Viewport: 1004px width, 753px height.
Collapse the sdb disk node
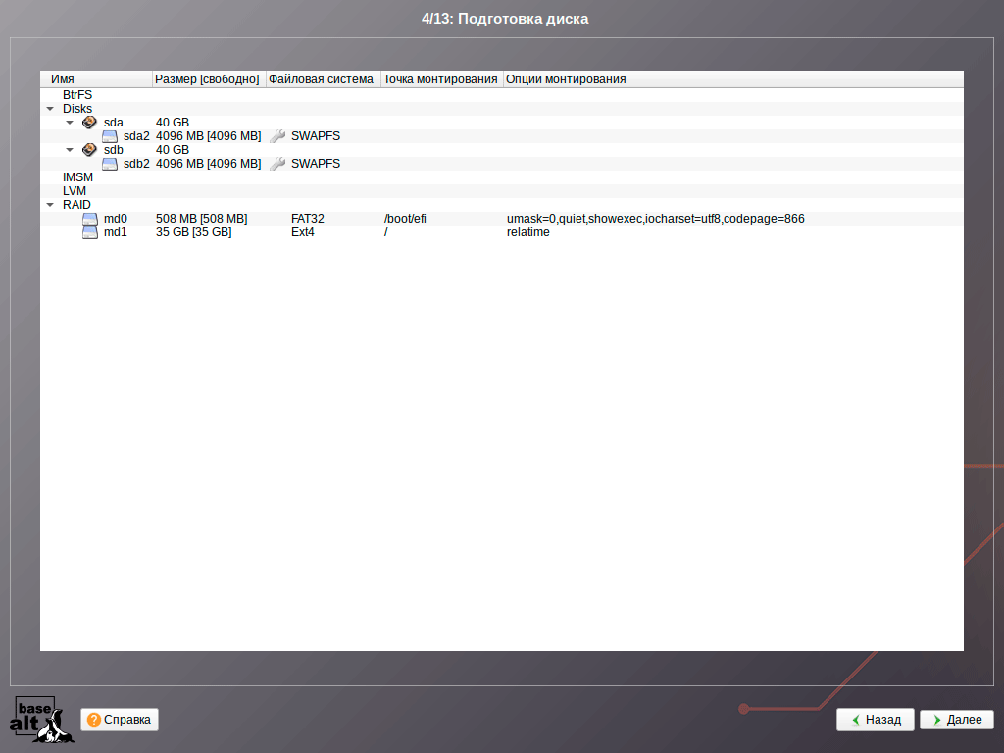tap(70, 150)
